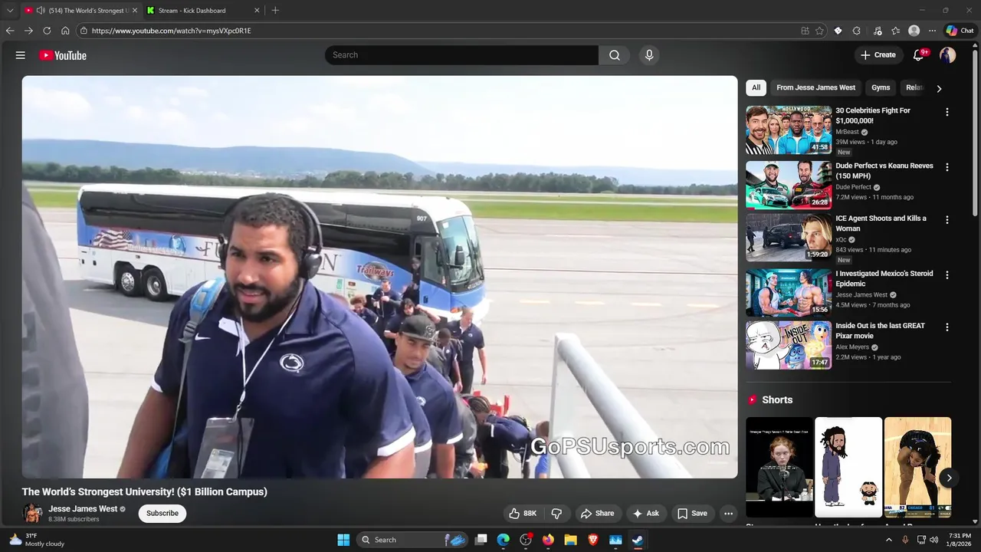The height and width of the screenshot is (552, 981).
Task: Open options for the xQc video
Action: point(947,220)
